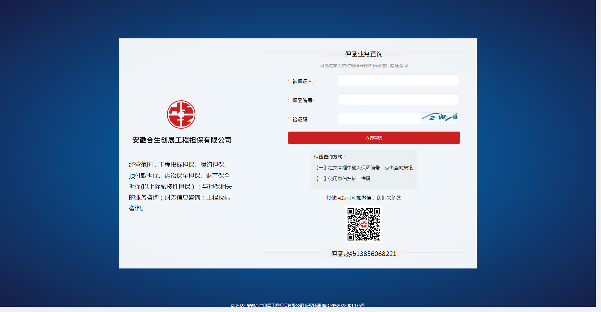Click the 被保证人 input field
This screenshot has height=312, width=601.
(398, 80)
